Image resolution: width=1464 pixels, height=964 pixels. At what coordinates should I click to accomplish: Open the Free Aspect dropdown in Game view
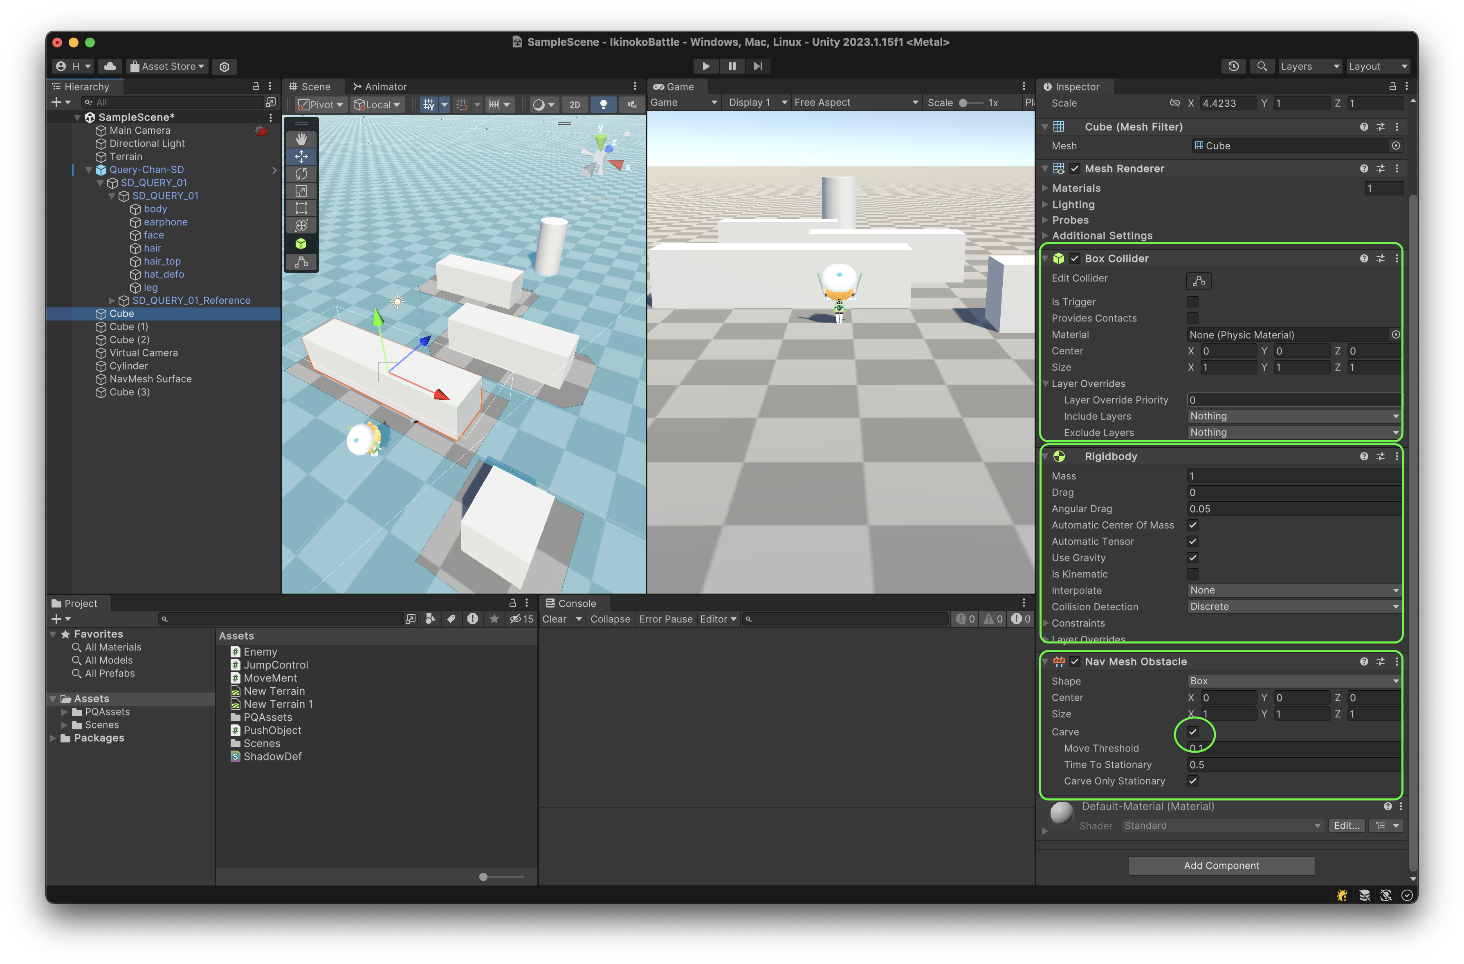(x=855, y=102)
